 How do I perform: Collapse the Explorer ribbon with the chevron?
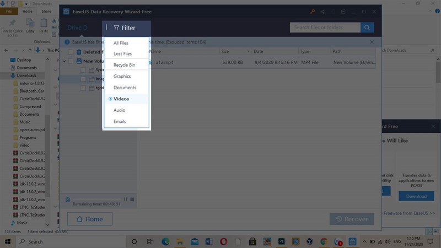(430, 11)
